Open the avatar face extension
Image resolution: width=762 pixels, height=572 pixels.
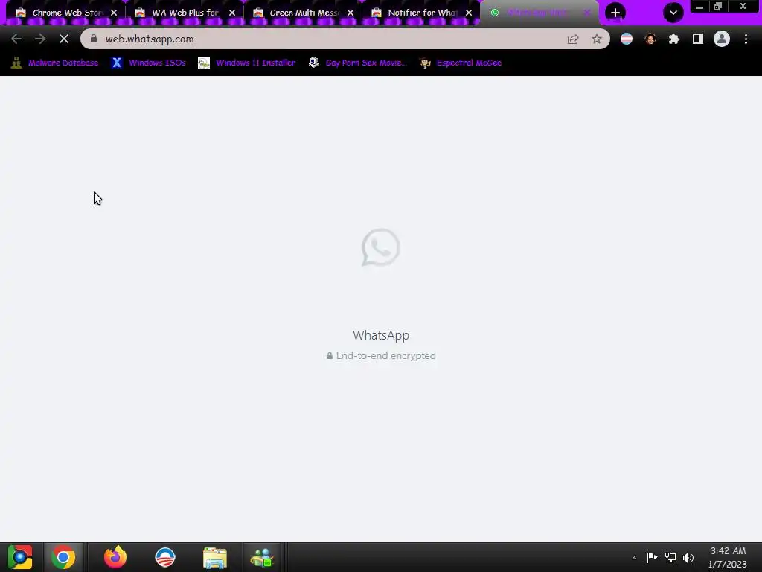[650, 39]
